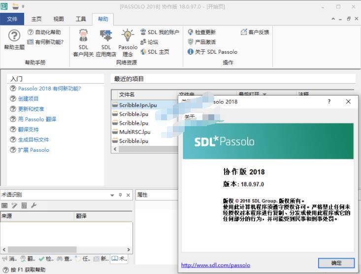
Task: Open SDL My Account (我的账户)
Action: tap(160, 32)
